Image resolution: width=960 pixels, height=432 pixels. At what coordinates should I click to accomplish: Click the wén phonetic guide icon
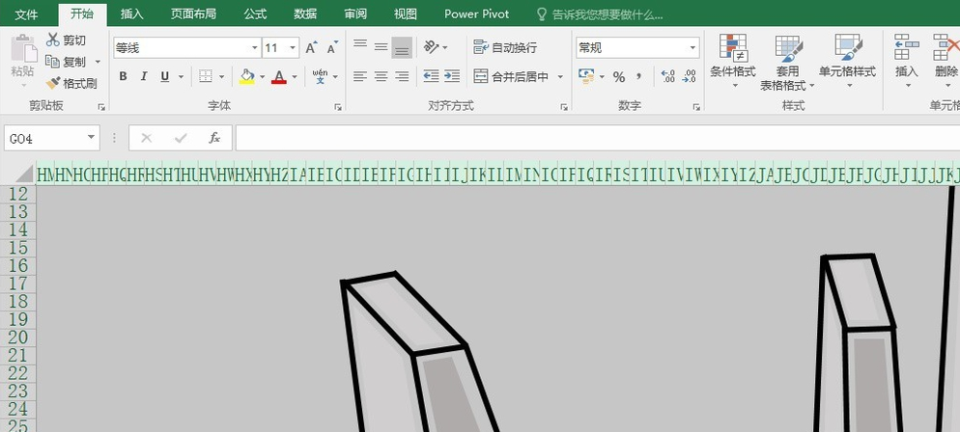[320, 76]
